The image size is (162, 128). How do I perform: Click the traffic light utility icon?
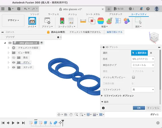62,21
